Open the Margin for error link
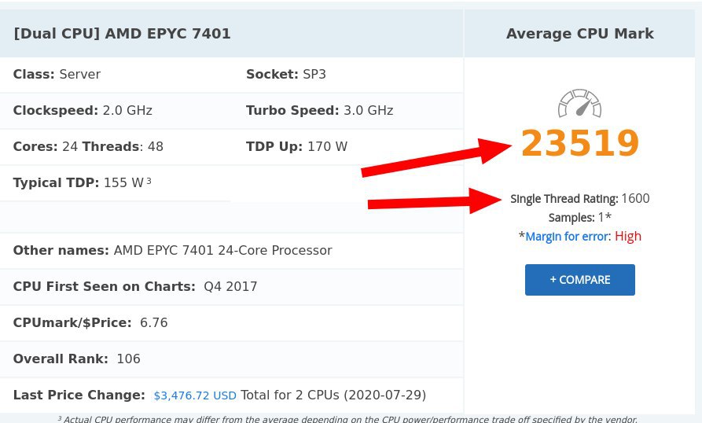 (x=568, y=237)
